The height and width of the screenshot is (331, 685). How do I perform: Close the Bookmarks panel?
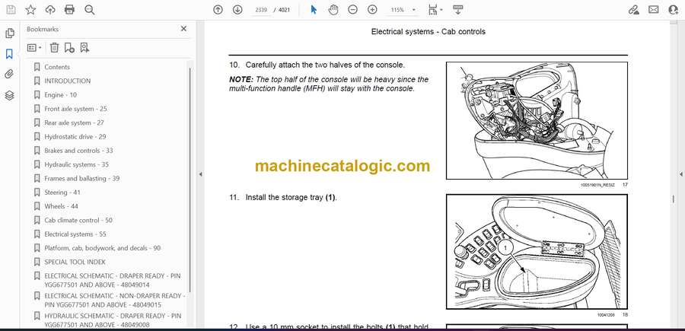coord(183,29)
